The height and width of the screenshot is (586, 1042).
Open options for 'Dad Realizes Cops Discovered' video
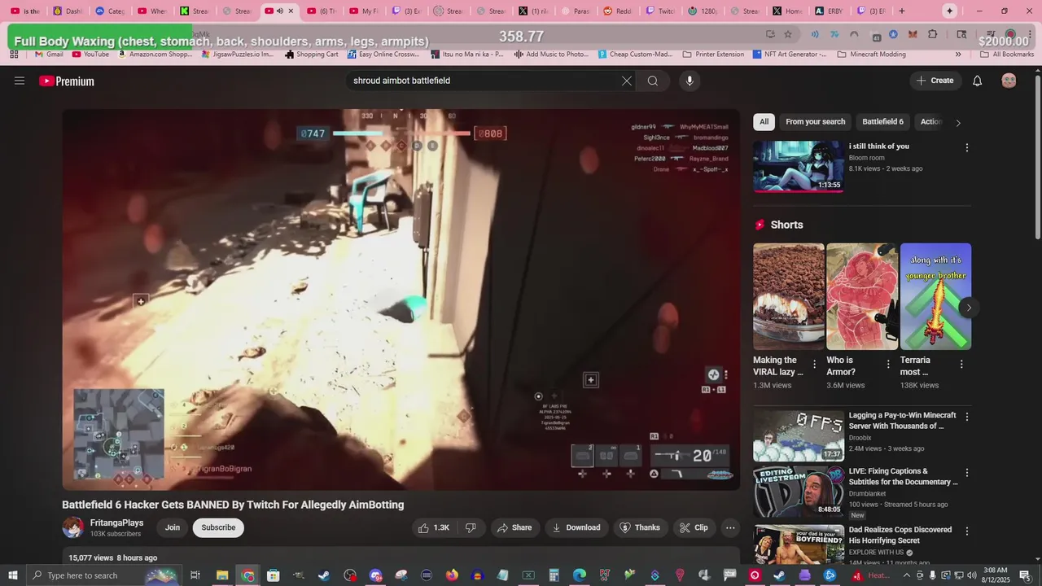point(967,531)
